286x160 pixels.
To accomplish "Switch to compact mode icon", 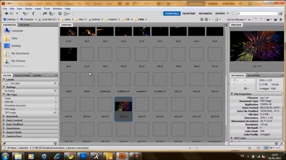I will pos(281,14).
